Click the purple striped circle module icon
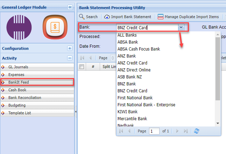Viewport: 226px width, 154px height. tap(19, 27)
